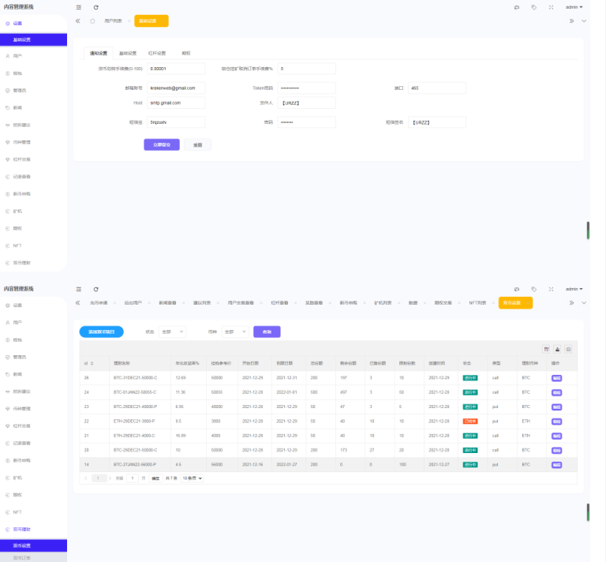Enter fullscreen using the top header icon
The height and width of the screenshot is (562, 606).
(551, 6)
